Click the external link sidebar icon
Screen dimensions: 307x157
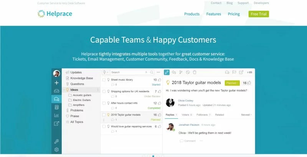(x=56, y=123)
